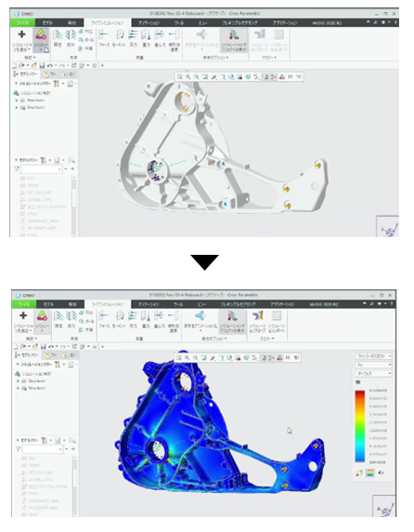This screenshot has height=532, width=414.
Task: Choose linear acceleration icon in gray-model window
Action: tap(174, 34)
